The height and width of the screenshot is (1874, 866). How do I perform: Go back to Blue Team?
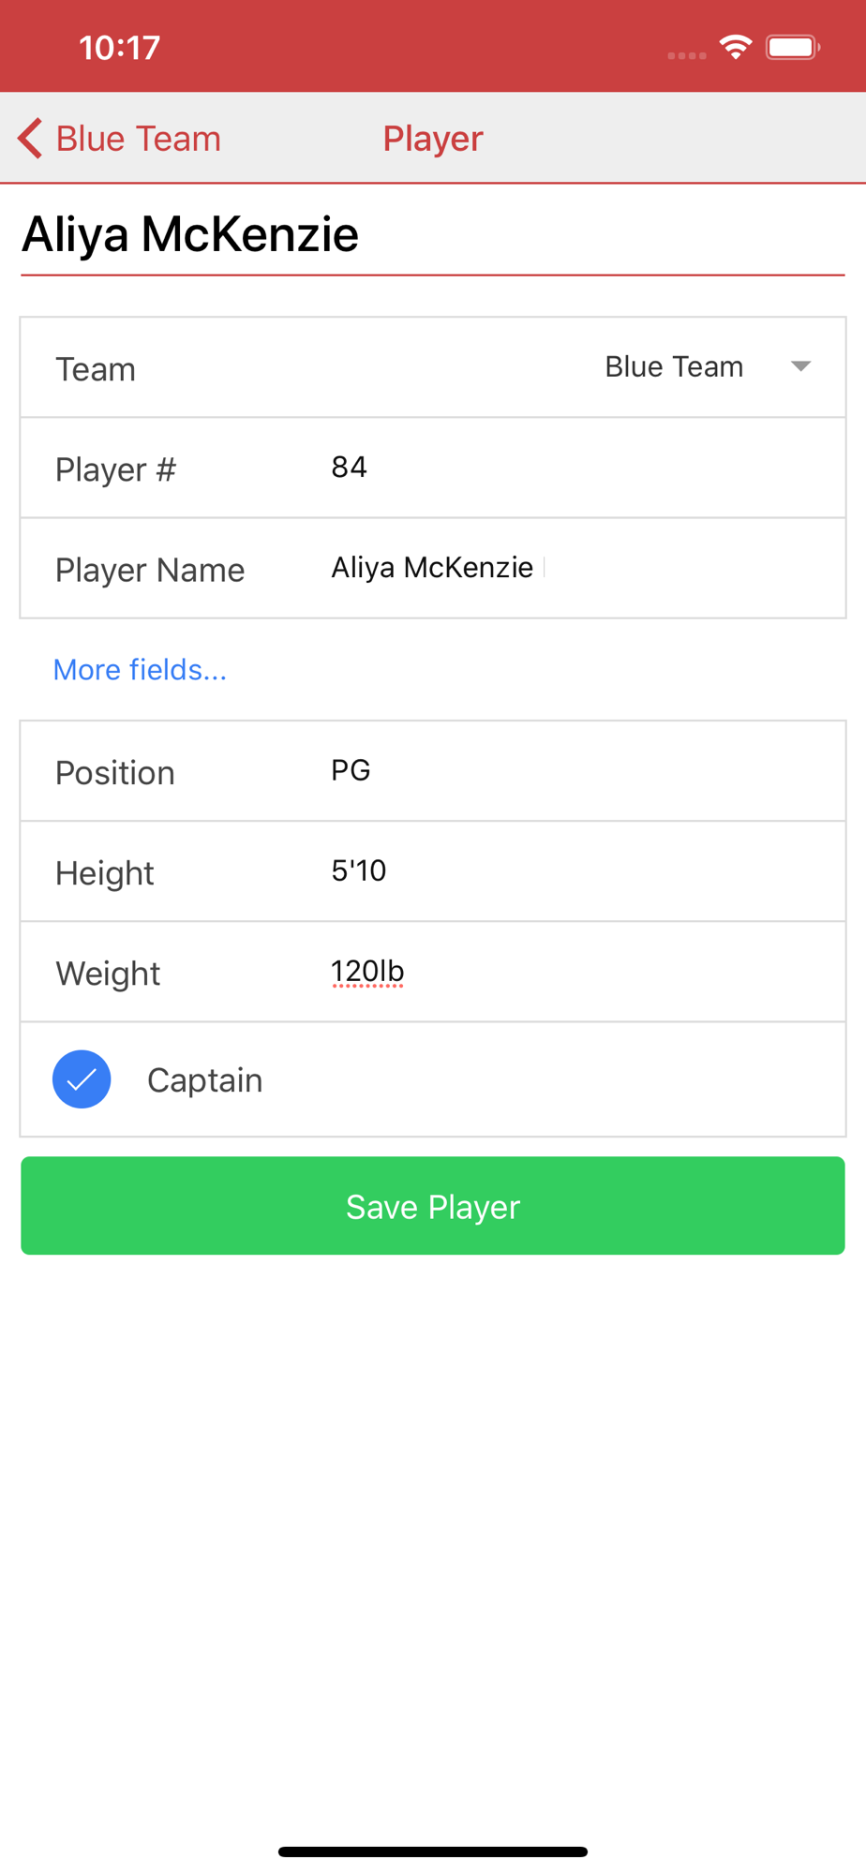138,139
